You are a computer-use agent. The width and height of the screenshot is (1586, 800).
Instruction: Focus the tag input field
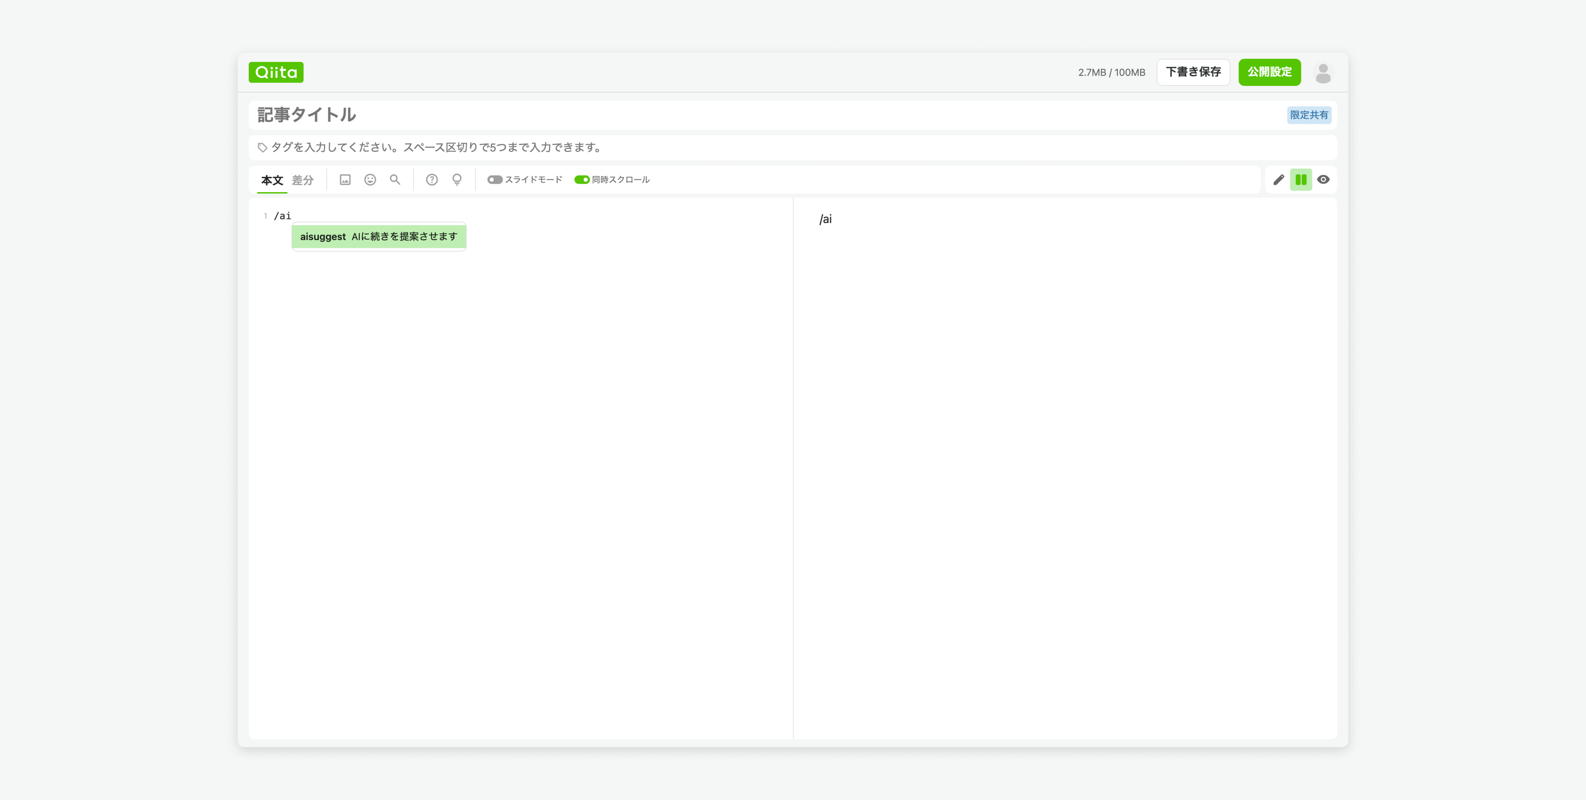click(739, 147)
